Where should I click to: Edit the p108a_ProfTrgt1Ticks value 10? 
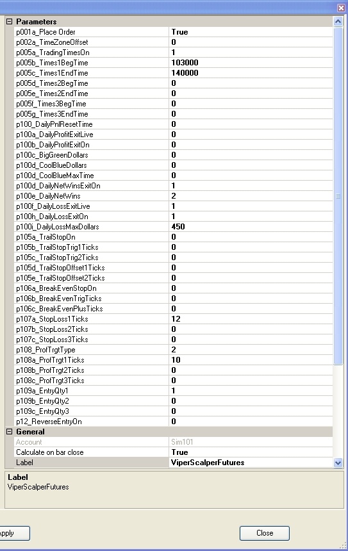[251, 360]
